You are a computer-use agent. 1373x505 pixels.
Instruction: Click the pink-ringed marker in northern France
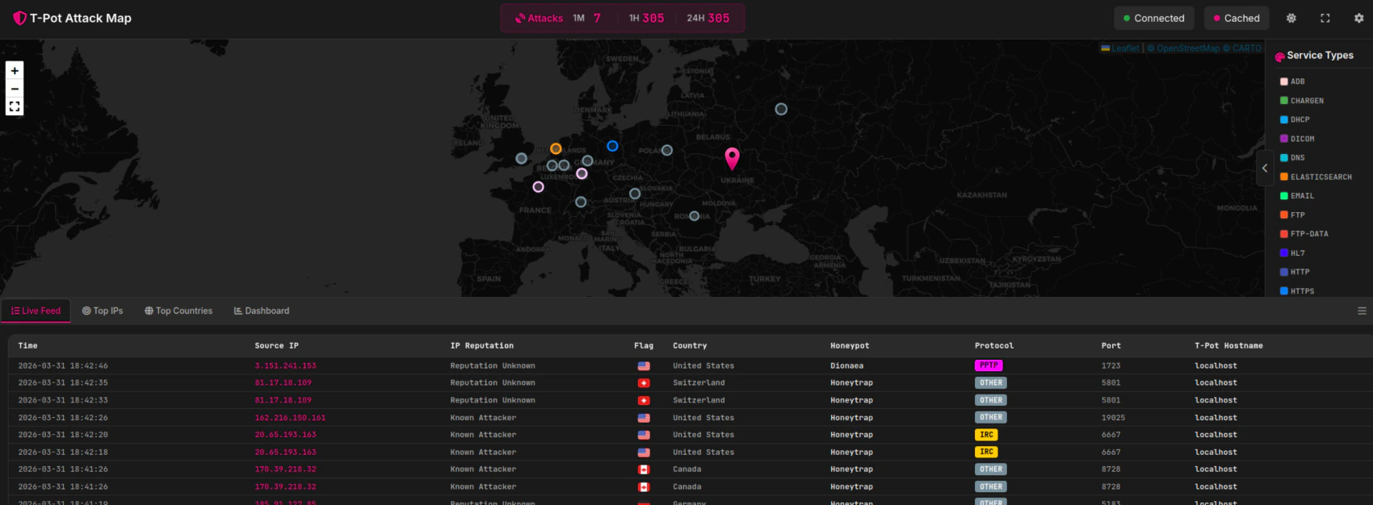tap(538, 187)
